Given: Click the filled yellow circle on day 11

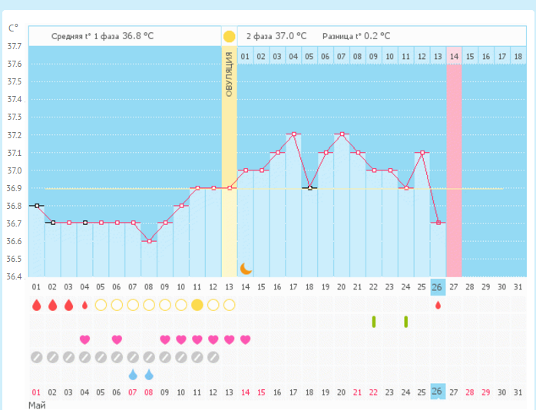Looking at the screenshot, I should (197, 305).
